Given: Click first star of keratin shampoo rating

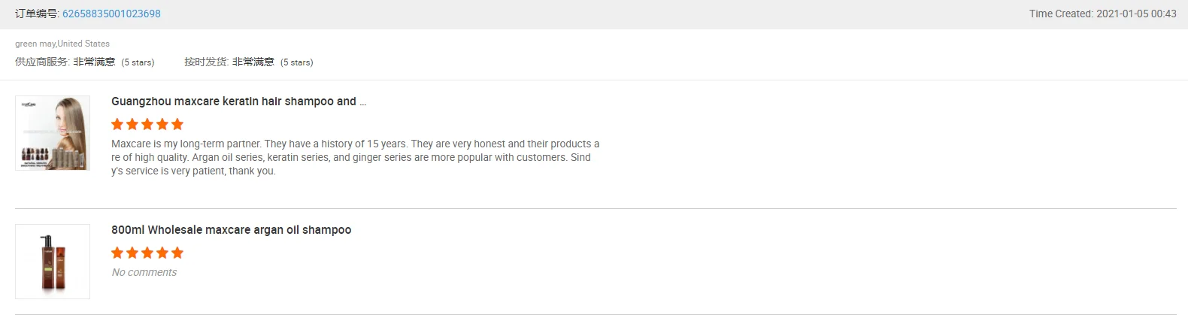Looking at the screenshot, I should [x=117, y=124].
